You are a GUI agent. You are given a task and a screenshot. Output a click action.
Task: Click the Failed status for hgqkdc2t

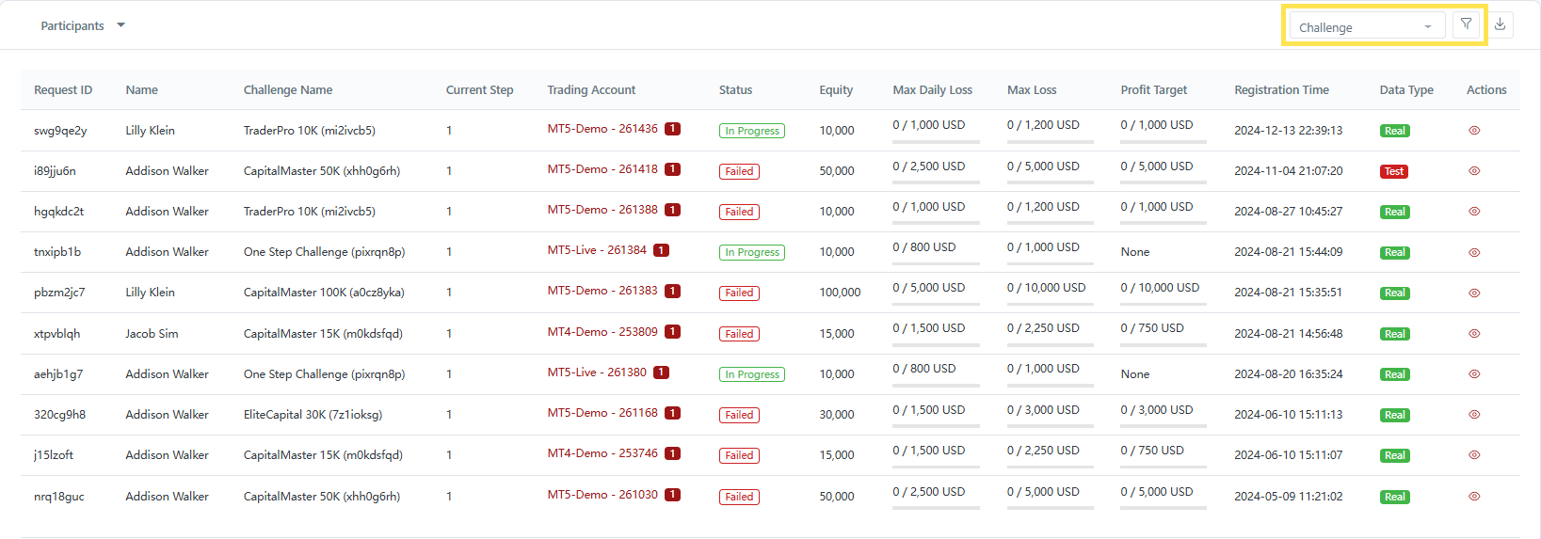(739, 212)
